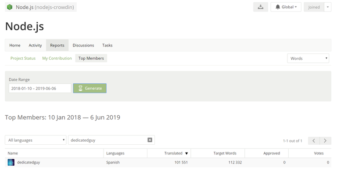Click the green Node.js hexagon logo
This screenshot has width=337, height=171.
[x=10, y=7]
